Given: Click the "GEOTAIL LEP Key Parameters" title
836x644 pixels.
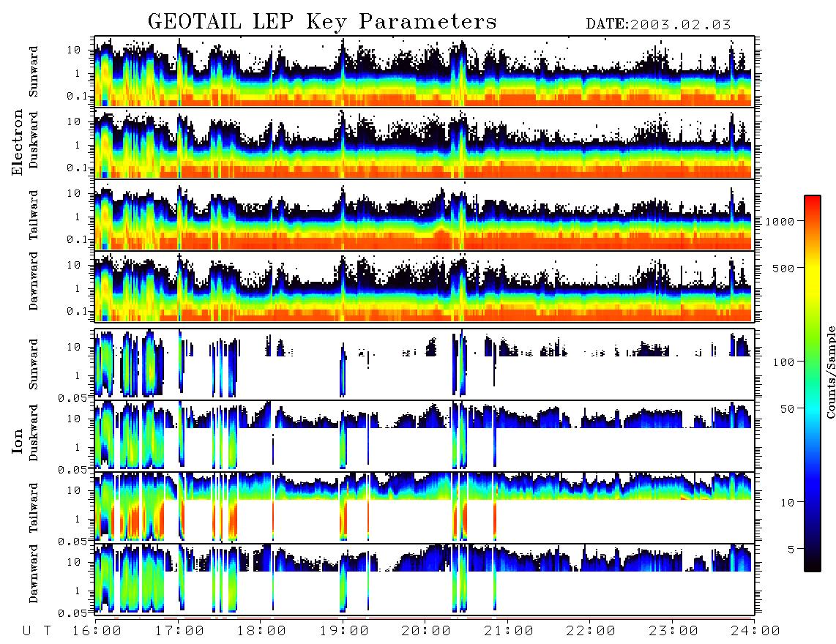Looking at the screenshot, I should 322,22.
